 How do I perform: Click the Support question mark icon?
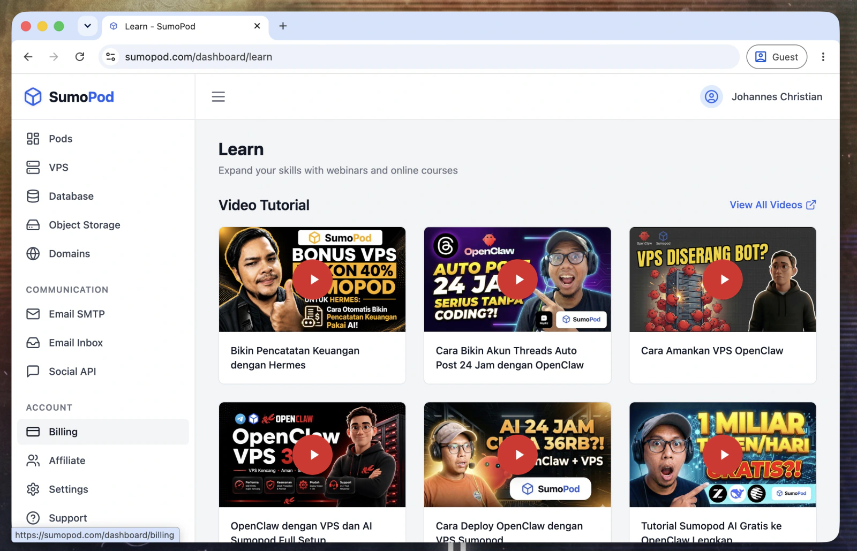coord(33,518)
